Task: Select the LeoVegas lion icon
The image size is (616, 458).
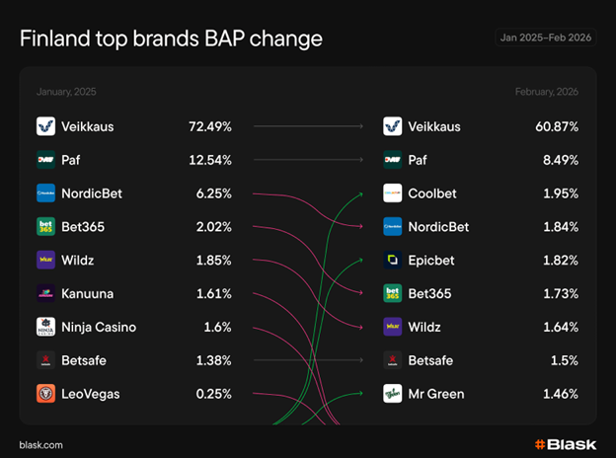Action: click(45, 393)
